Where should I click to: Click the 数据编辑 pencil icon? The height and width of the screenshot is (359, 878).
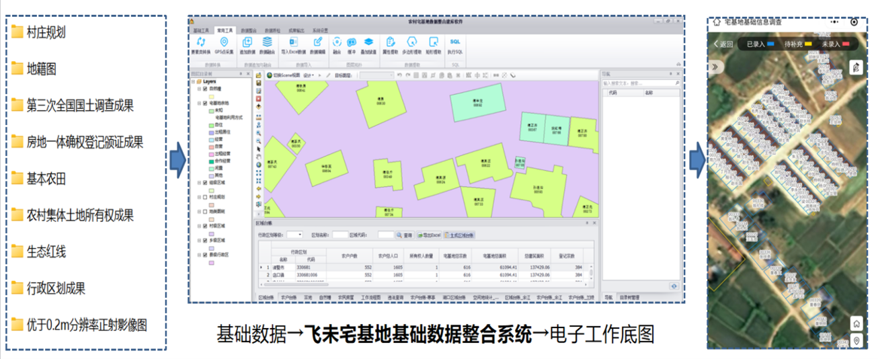pos(318,42)
